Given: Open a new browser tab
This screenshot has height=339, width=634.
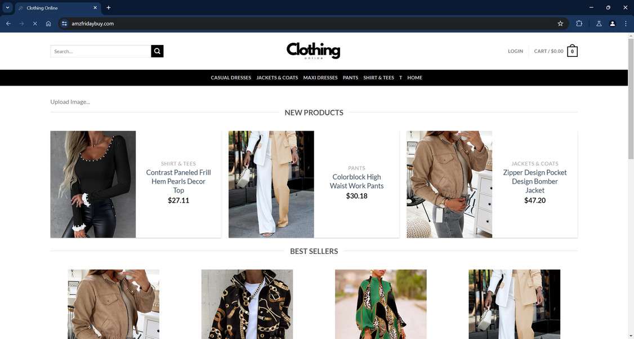Looking at the screenshot, I should (x=108, y=8).
